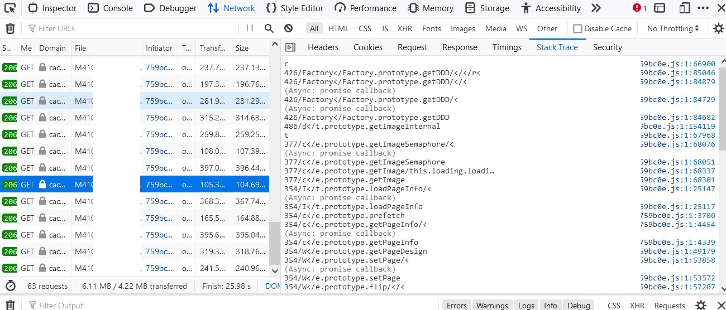Enable the Disable Cache checkbox

[x=578, y=28]
